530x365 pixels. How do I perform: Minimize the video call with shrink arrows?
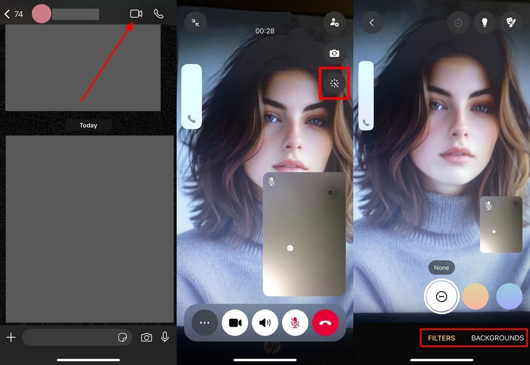196,23
